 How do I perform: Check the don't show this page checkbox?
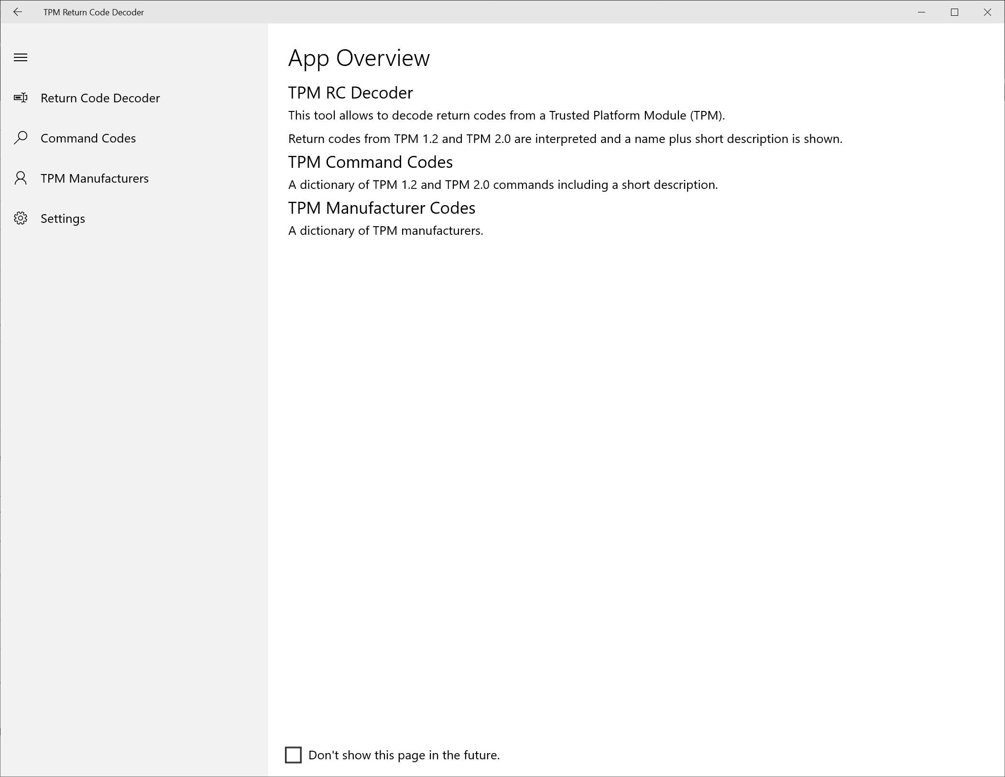coord(293,755)
